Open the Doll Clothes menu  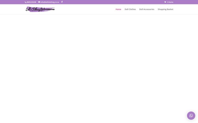coord(130,9)
